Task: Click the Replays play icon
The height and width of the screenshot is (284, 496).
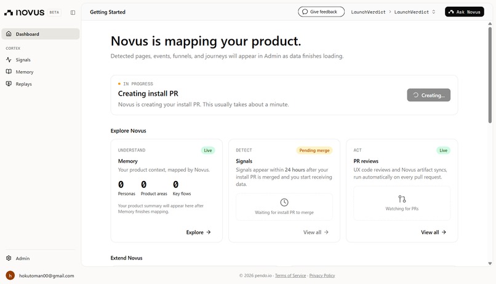Action: point(9,84)
